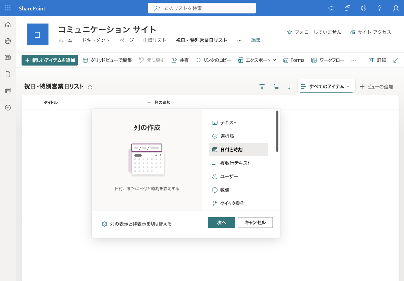
Task: Click the キャンセル button
Action: tap(255, 223)
